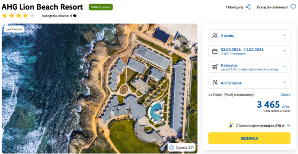Click the share network icon

click(248, 7)
